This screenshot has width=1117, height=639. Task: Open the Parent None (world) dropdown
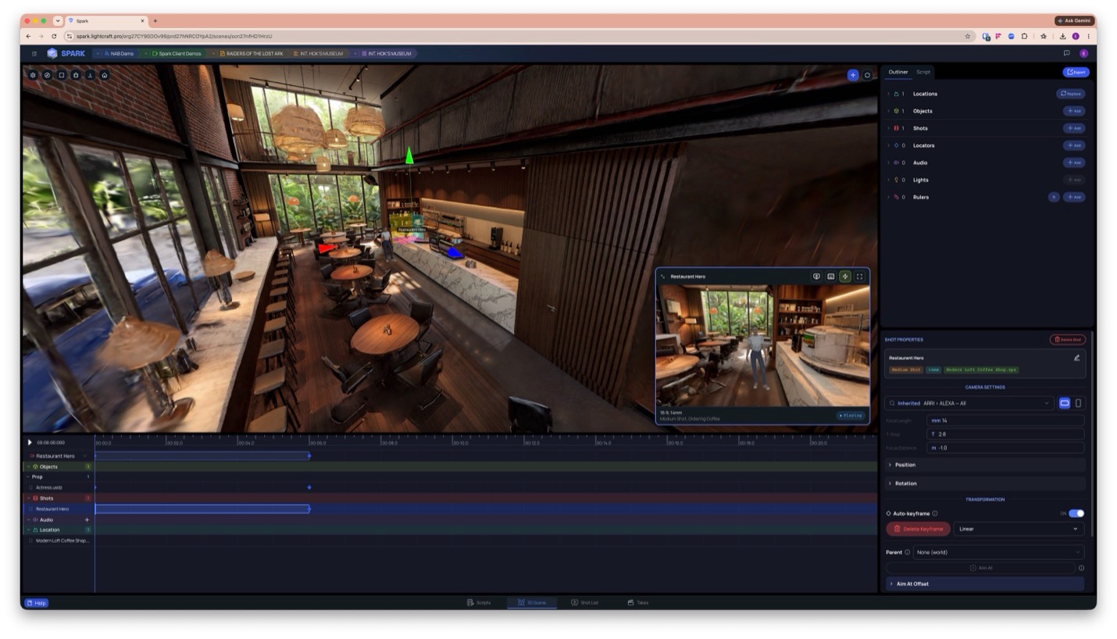click(x=998, y=552)
